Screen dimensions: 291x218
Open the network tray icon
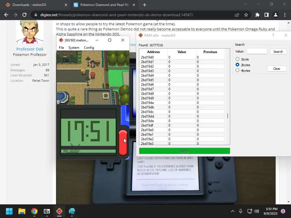pyautogui.click(x=250, y=211)
